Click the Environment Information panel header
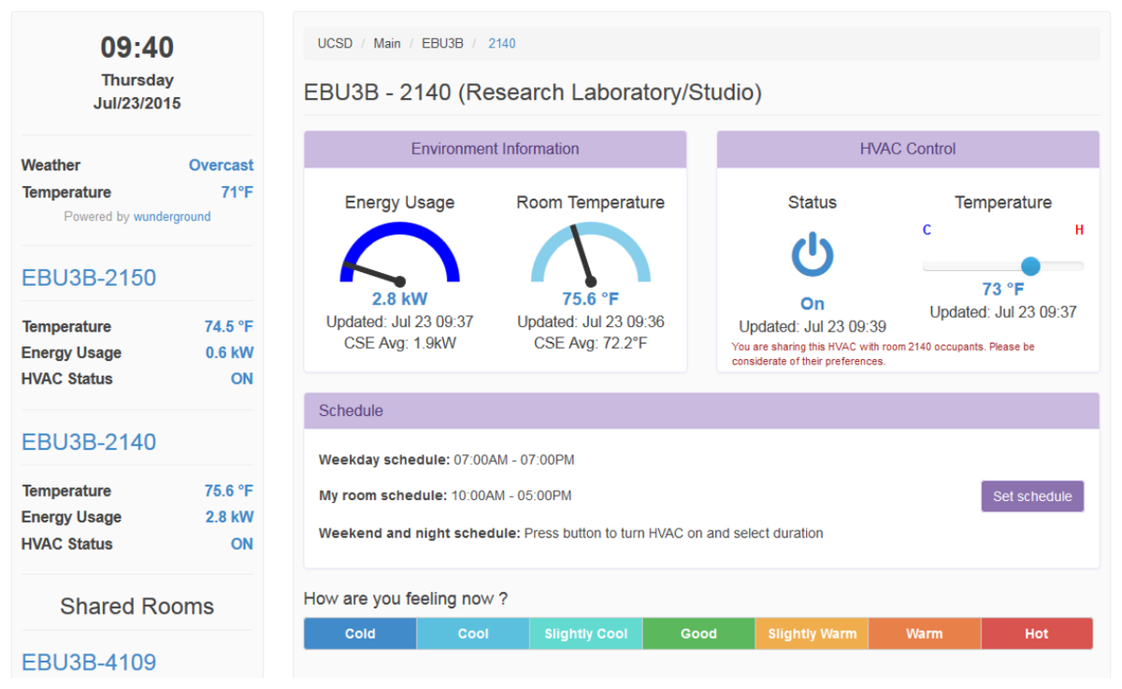Viewport: 1122px width, 689px height. click(x=496, y=150)
